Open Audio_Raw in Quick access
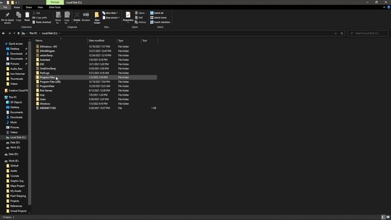391x220 pixels. (x=16, y=69)
